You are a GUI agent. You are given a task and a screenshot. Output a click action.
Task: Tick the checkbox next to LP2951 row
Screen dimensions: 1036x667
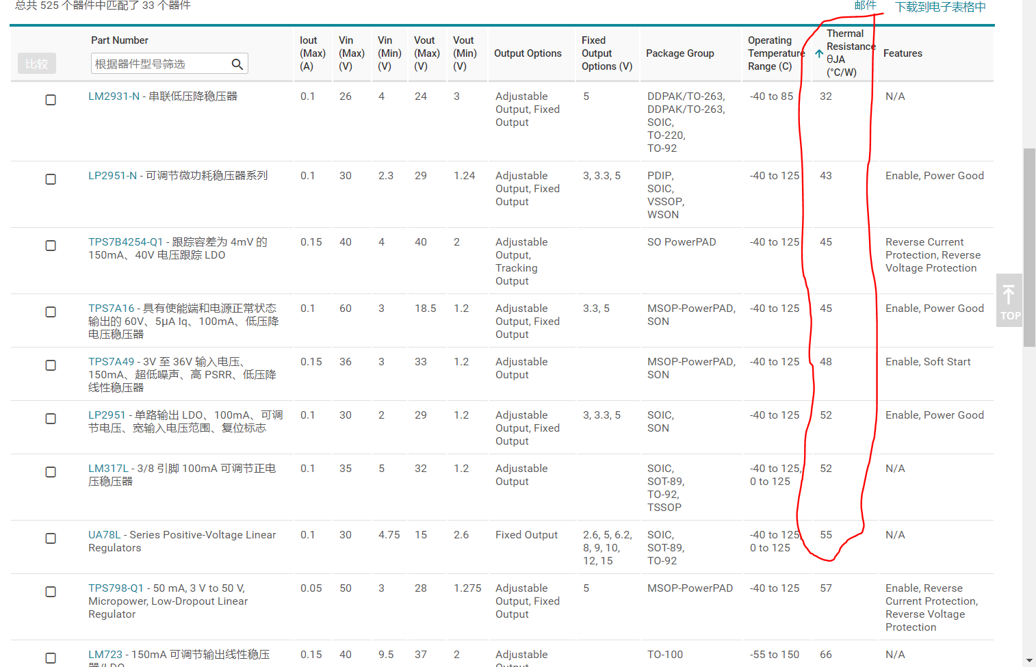coord(51,419)
